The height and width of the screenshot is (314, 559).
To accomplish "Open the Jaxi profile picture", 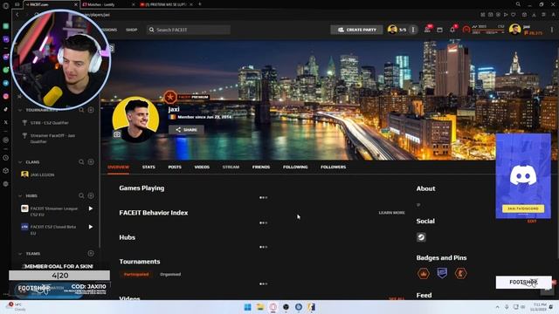I will click(135, 119).
